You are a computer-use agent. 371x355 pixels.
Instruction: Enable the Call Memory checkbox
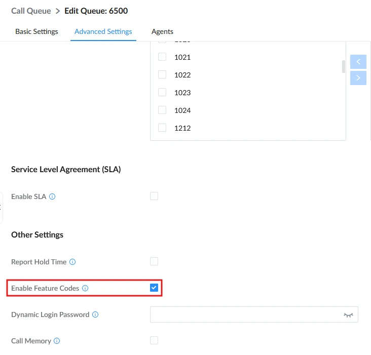(x=154, y=340)
